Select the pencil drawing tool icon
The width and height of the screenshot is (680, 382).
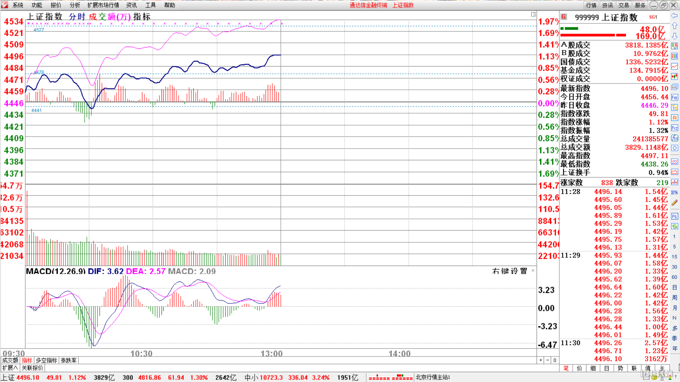674,203
